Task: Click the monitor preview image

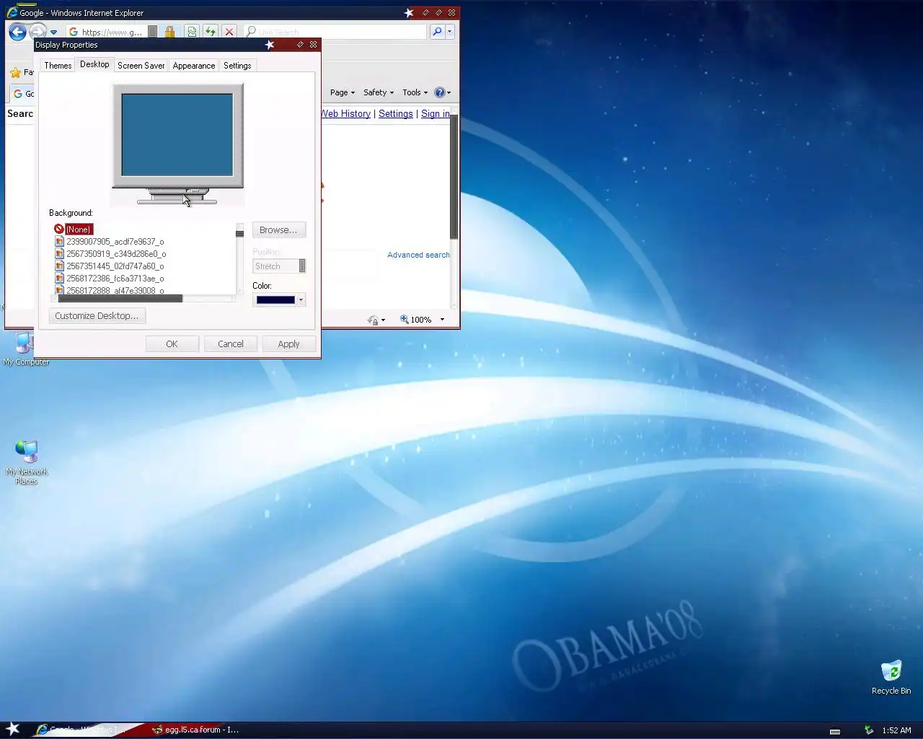Action: pos(177,144)
